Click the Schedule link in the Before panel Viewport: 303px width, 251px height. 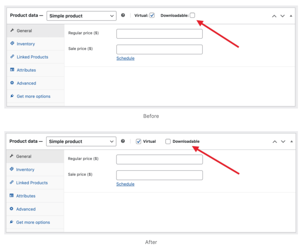pyautogui.click(x=125, y=58)
